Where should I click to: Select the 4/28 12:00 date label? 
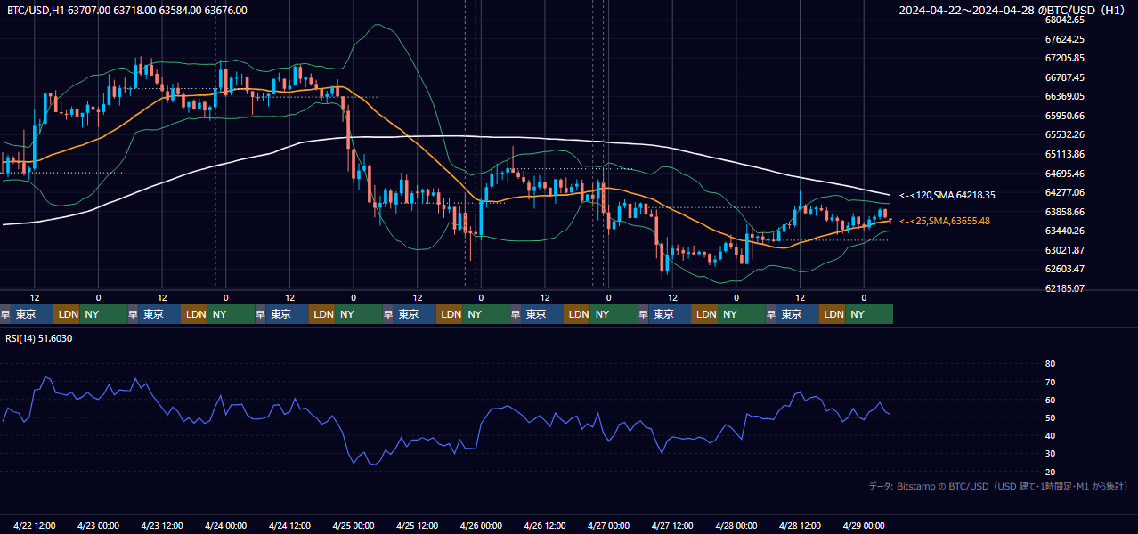pyautogui.click(x=801, y=525)
